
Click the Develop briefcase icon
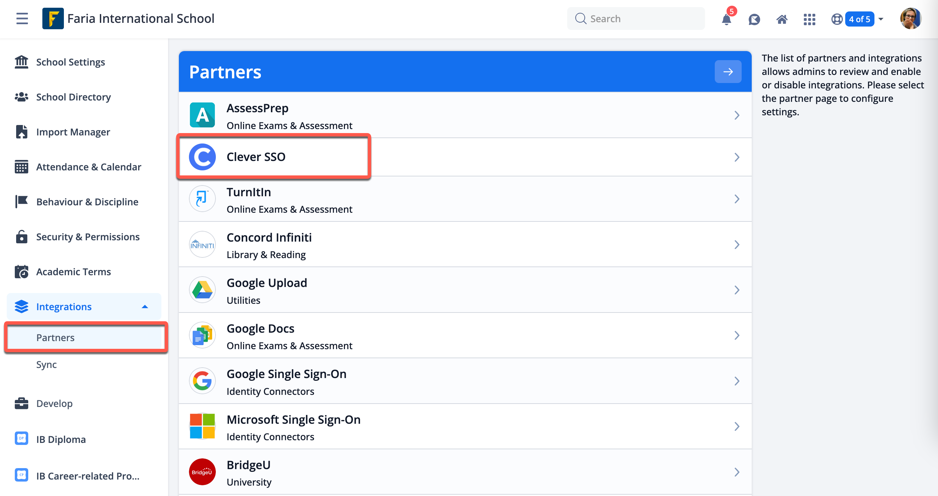(x=22, y=403)
